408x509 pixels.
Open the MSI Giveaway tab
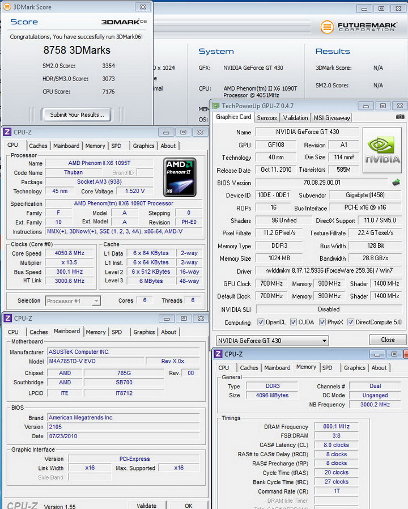point(331,118)
